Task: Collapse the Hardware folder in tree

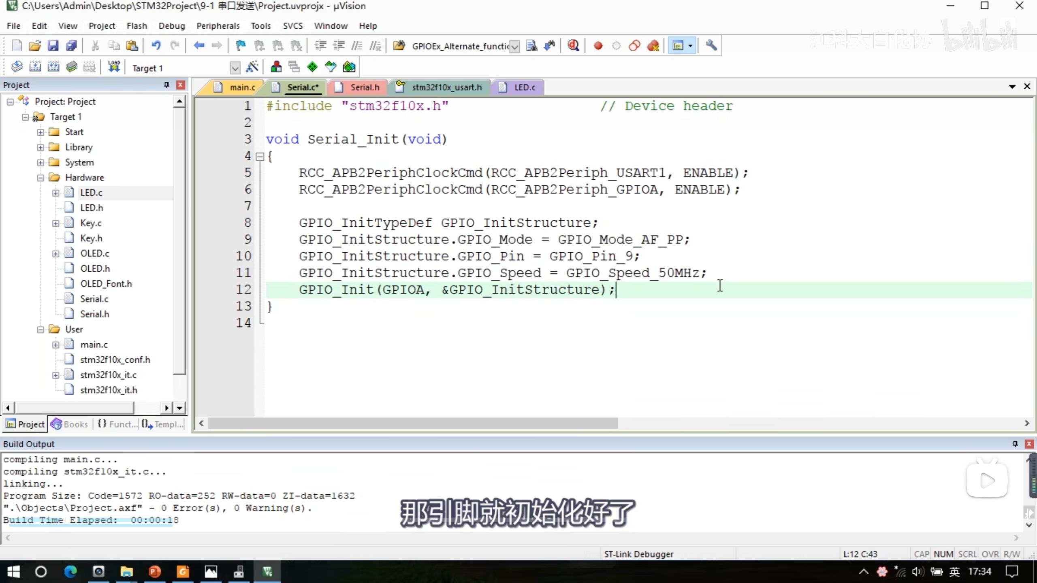Action: 41,178
